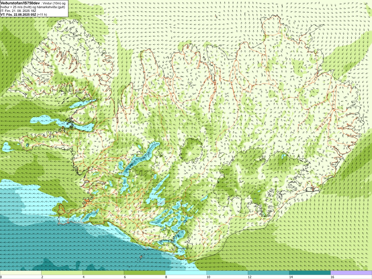
Task: Click the '6' scale label
Action: pyautogui.click(x=125, y=277)
